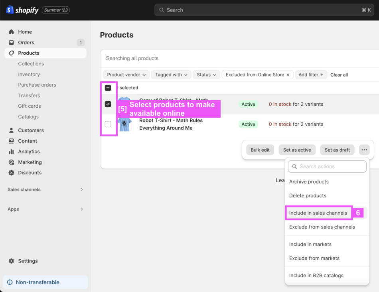
Task: Click the Home house icon in sidebar
Action: pos(11,32)
